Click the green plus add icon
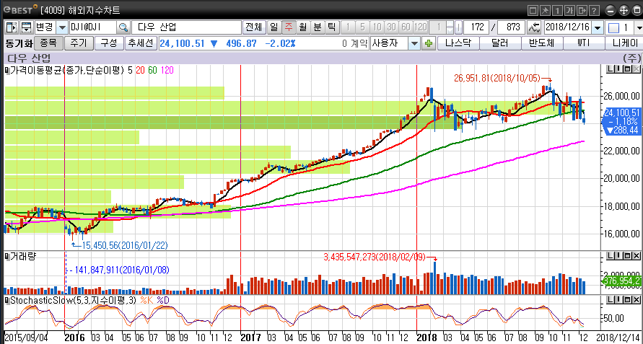The image size is (643, 344). point(429,43)
